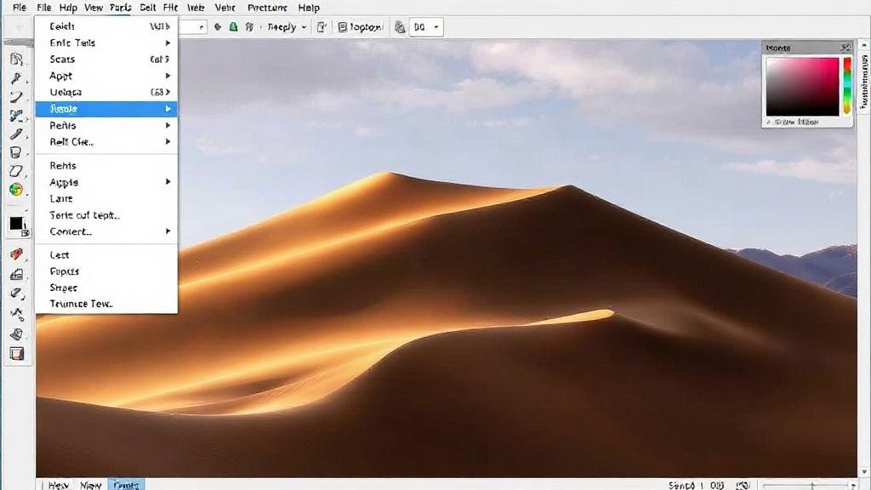Select the top tool in the left toolbox
This screenshot has width=871, height=490.
click(16, 59)
